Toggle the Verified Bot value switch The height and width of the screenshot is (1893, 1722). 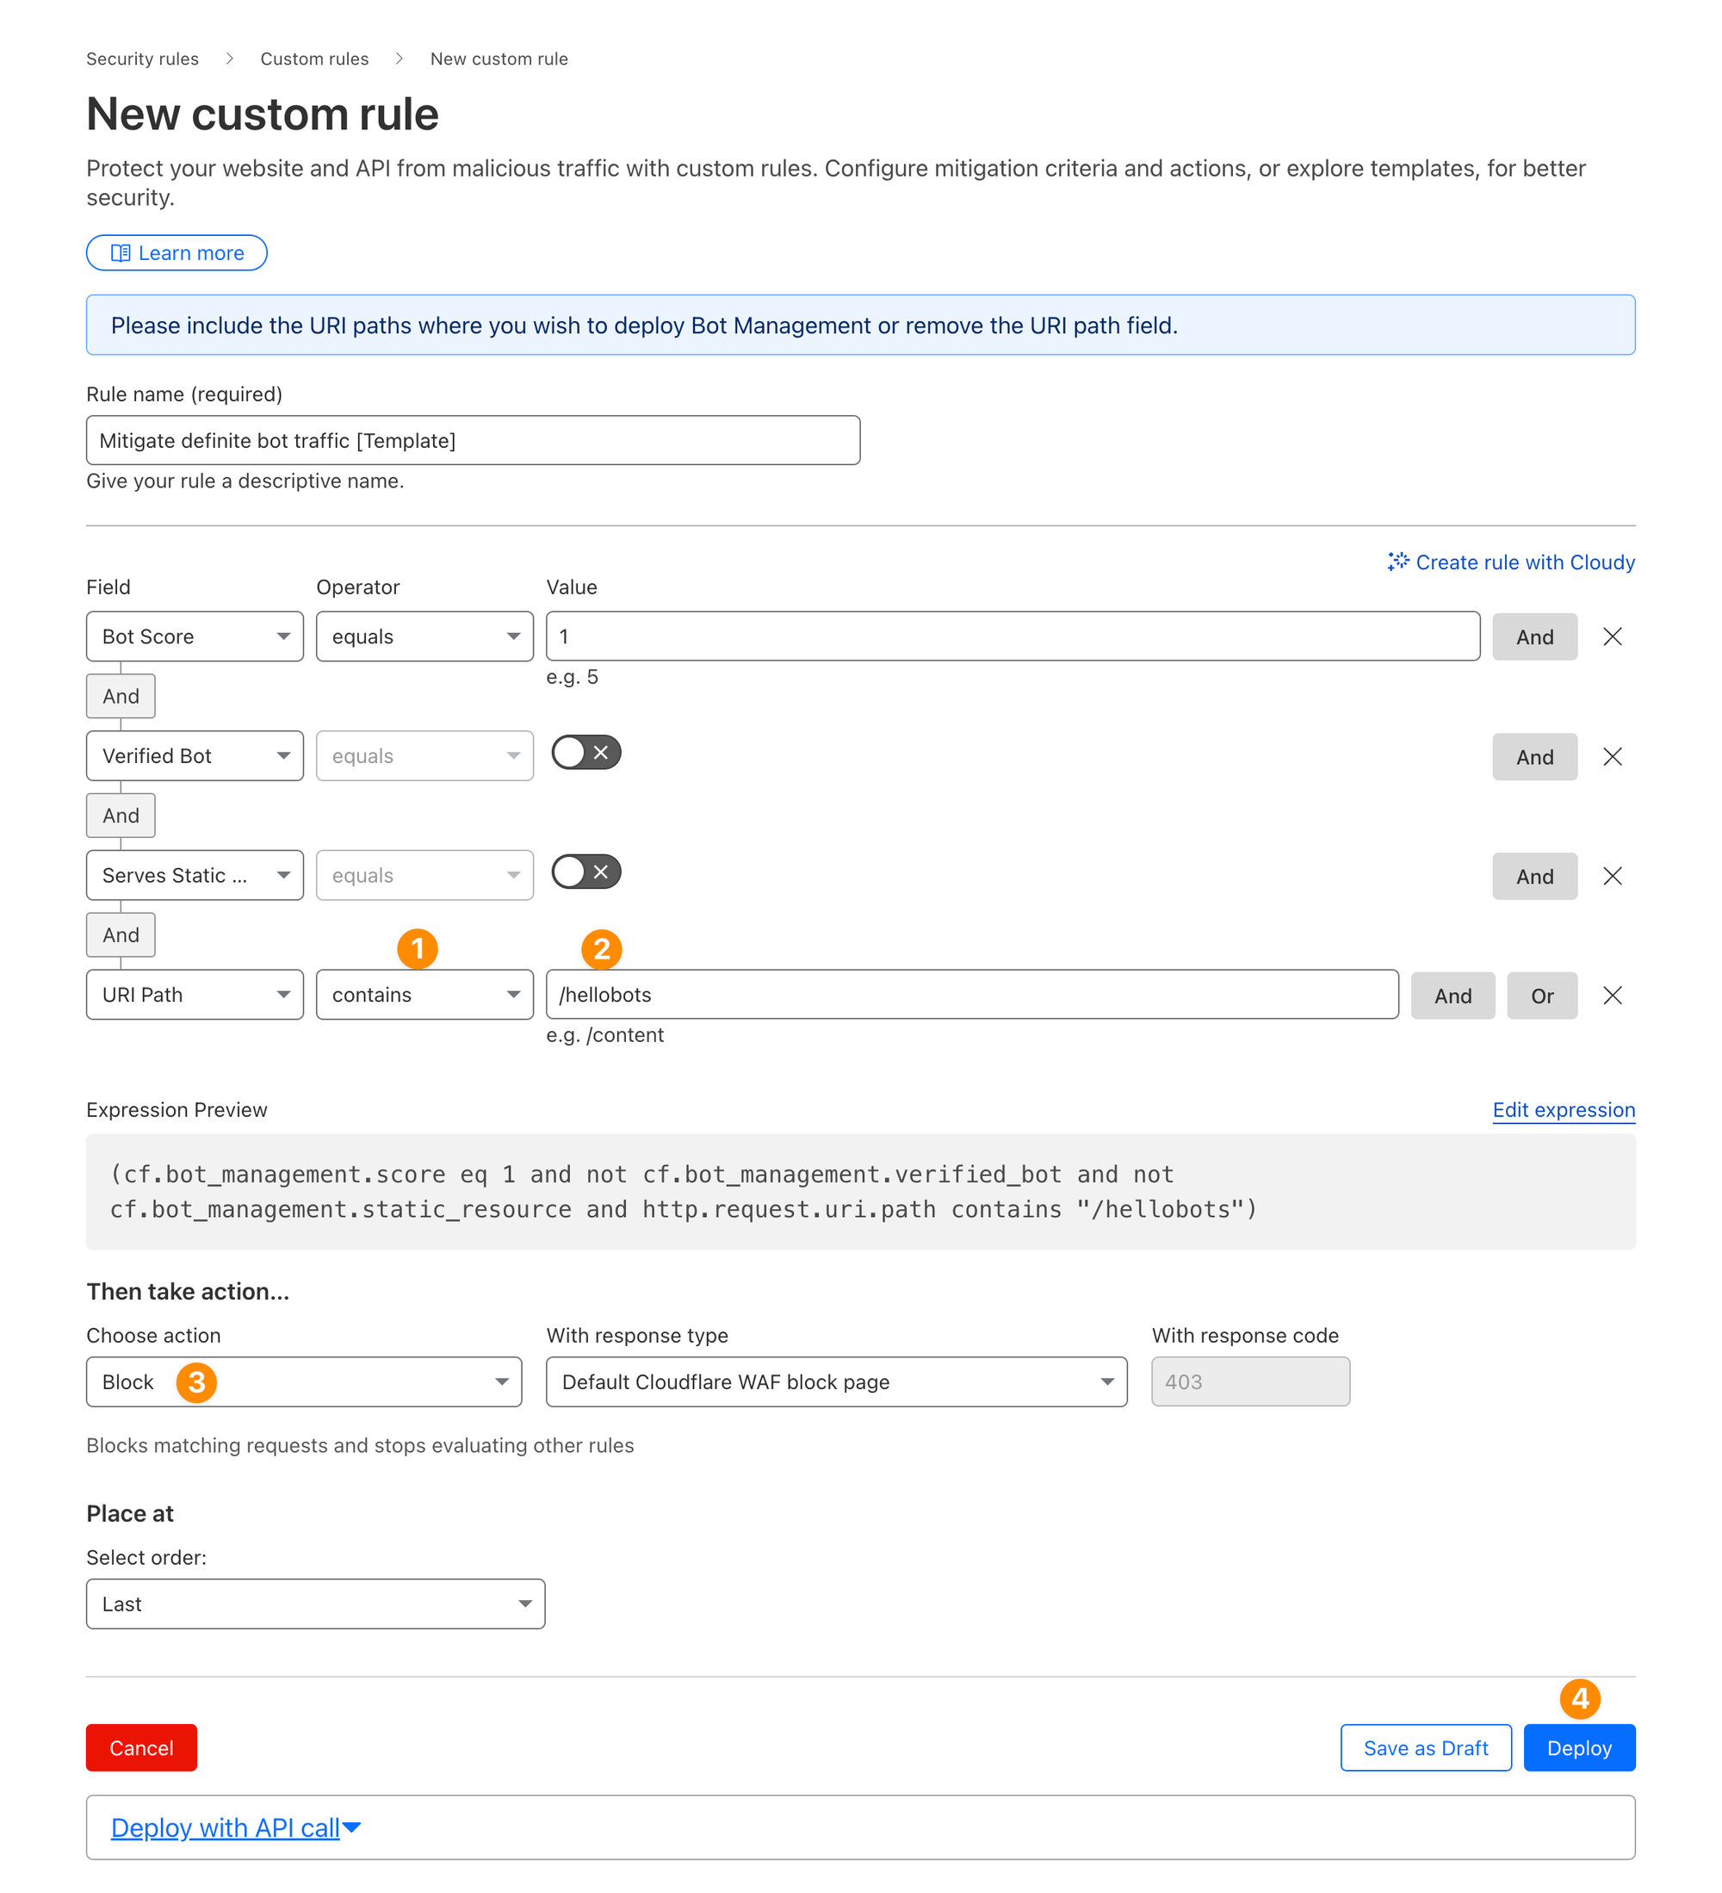585,752
